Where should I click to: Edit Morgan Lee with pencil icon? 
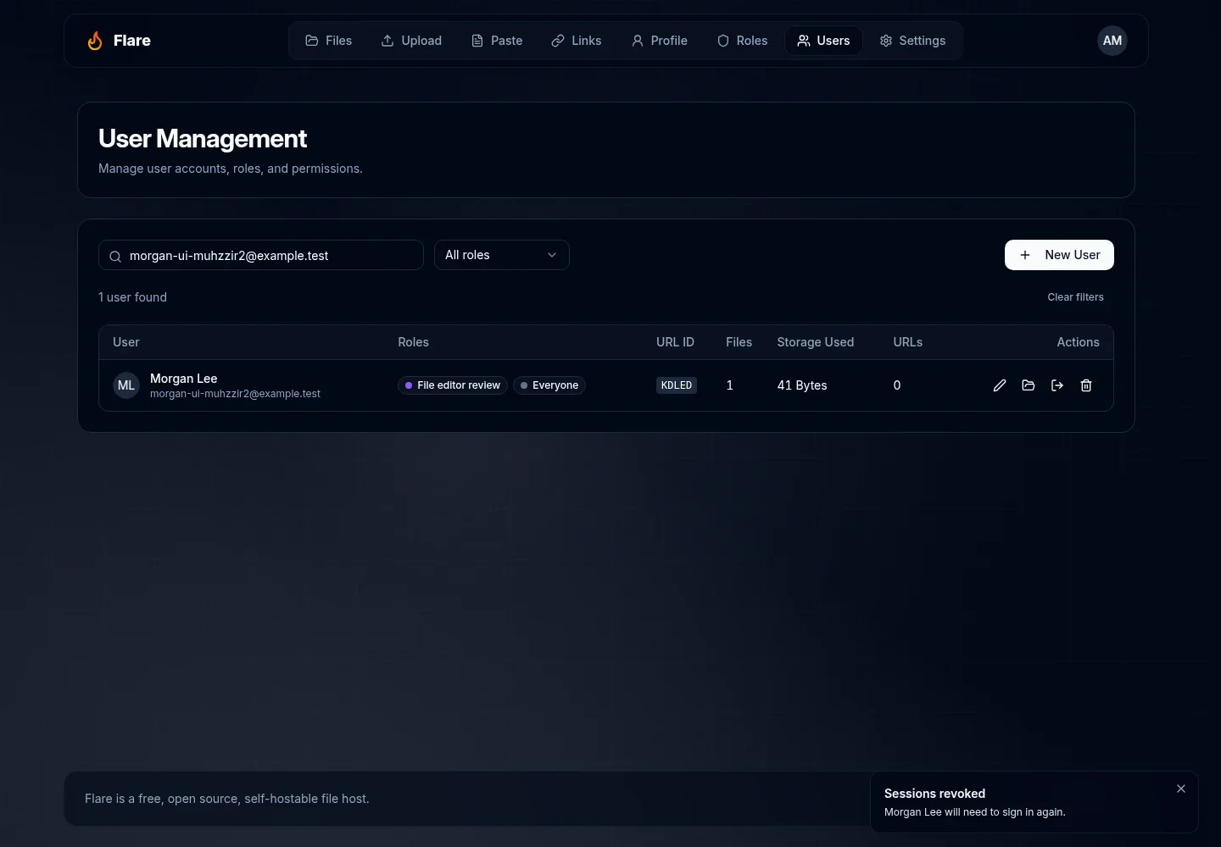point(1000,385)
